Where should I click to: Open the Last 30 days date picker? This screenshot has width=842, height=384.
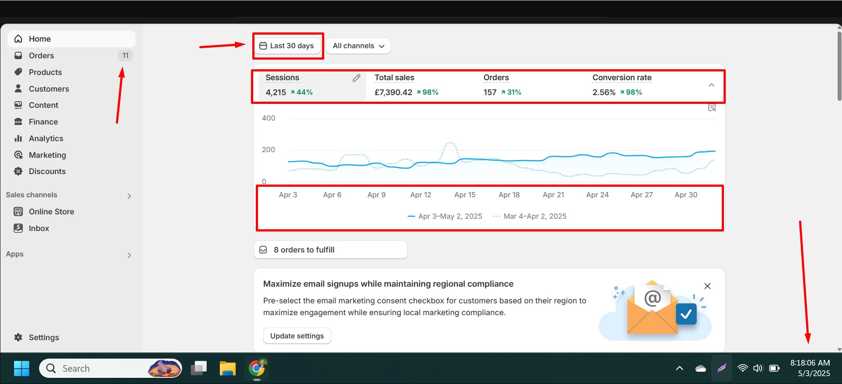coord(287,46)
